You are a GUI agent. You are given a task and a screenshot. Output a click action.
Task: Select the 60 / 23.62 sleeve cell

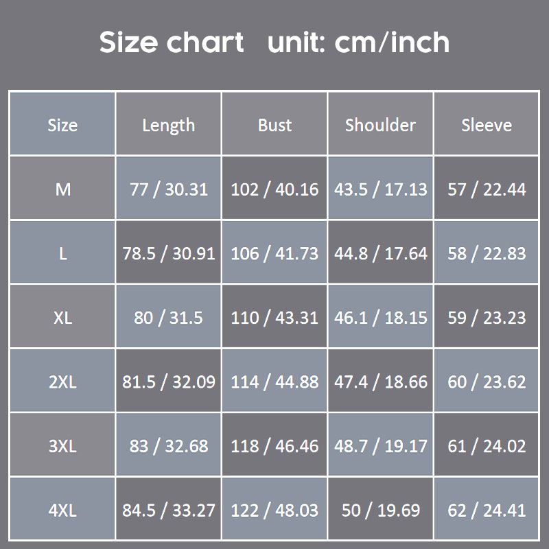[x=487, y=382]
